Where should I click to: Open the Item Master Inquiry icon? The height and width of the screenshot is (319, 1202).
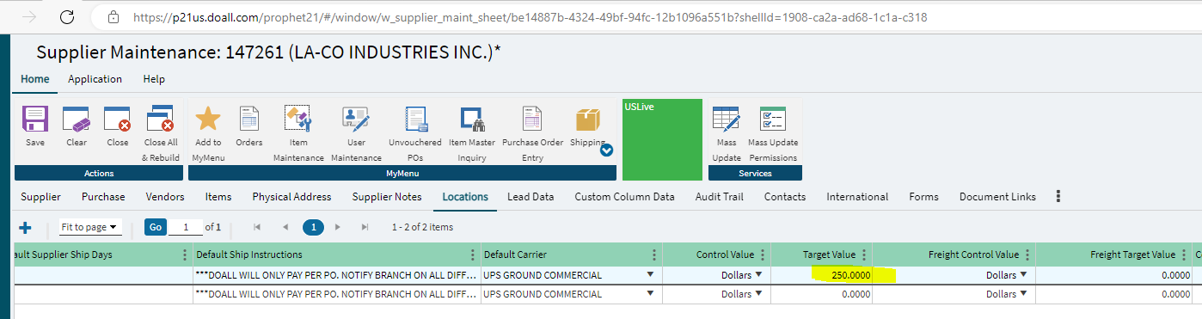coord(472,119)
